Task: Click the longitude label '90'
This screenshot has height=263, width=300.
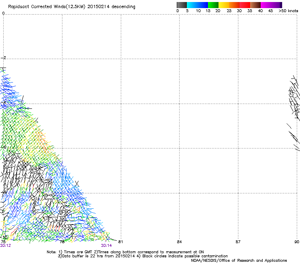Action: [297, 242]
